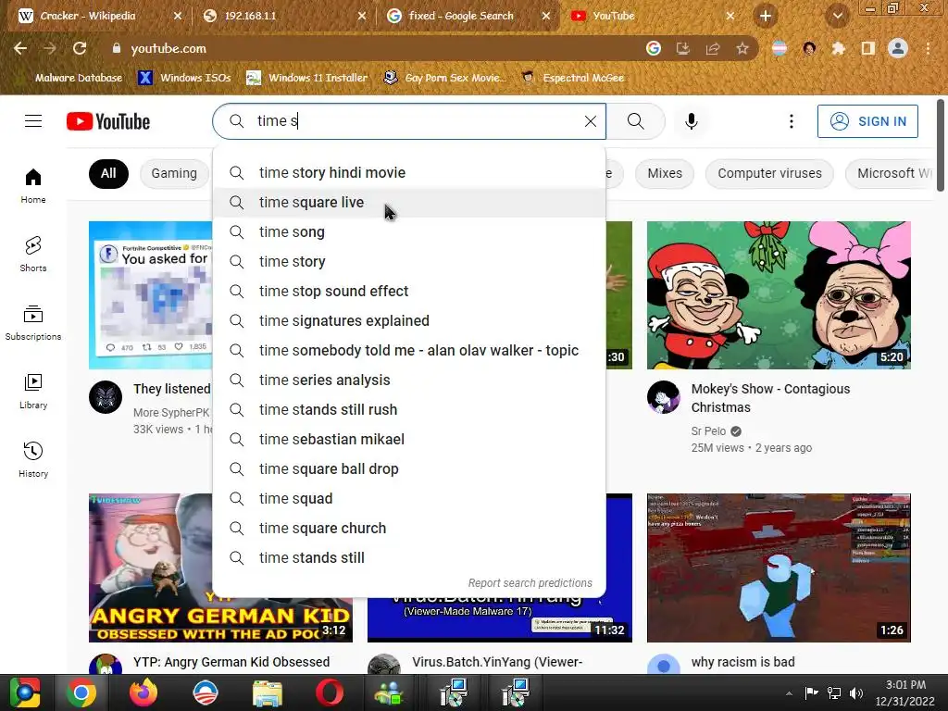Open the why racism is bad thumbnail
The height and width of the screenshot is (711, 948).
pos(779,568)
